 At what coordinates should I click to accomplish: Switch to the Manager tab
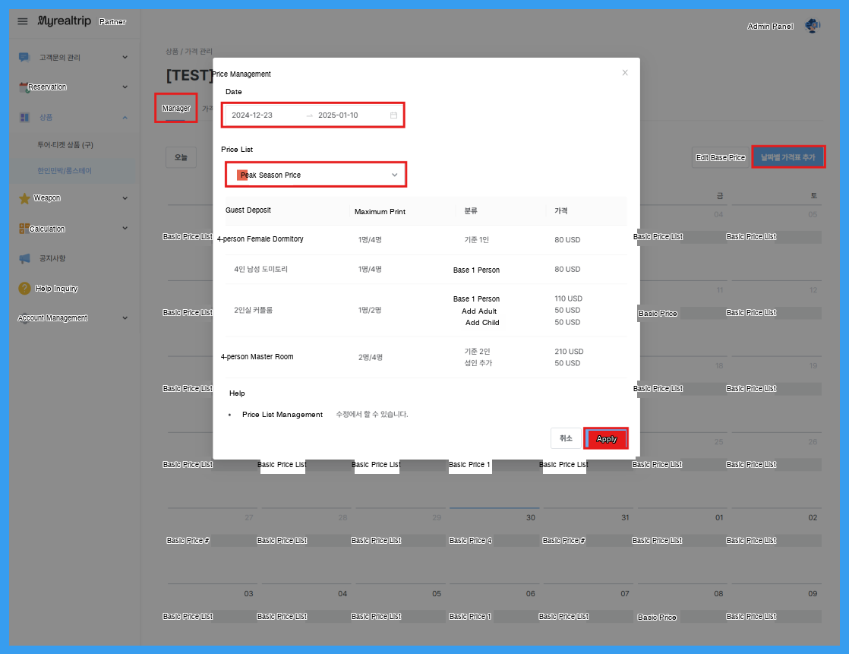[x=176, y=109]
